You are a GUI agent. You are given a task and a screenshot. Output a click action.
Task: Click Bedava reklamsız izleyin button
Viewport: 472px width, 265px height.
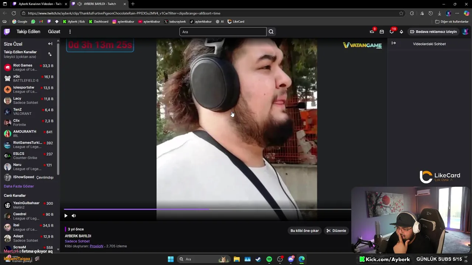point(433,32)
